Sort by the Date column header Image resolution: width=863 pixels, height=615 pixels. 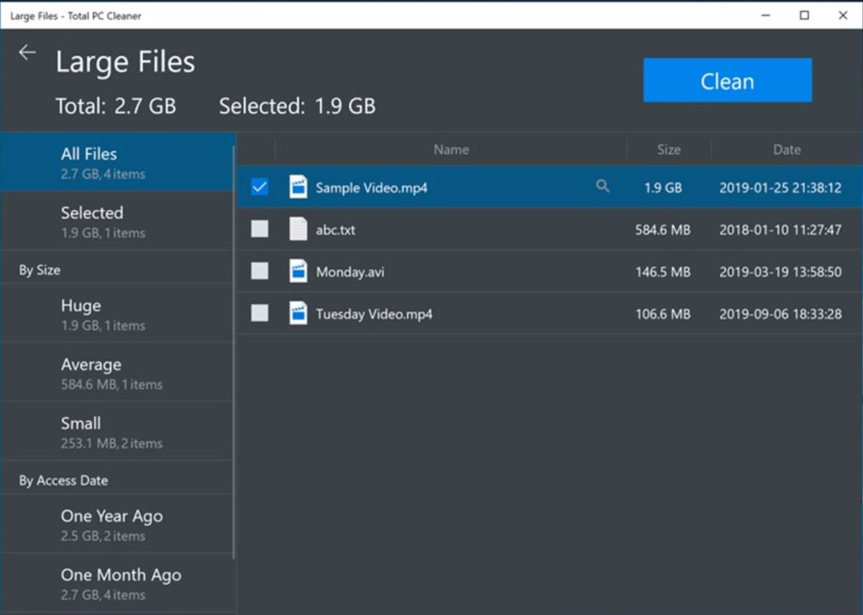pyautogui.click(x=787, y=149)
